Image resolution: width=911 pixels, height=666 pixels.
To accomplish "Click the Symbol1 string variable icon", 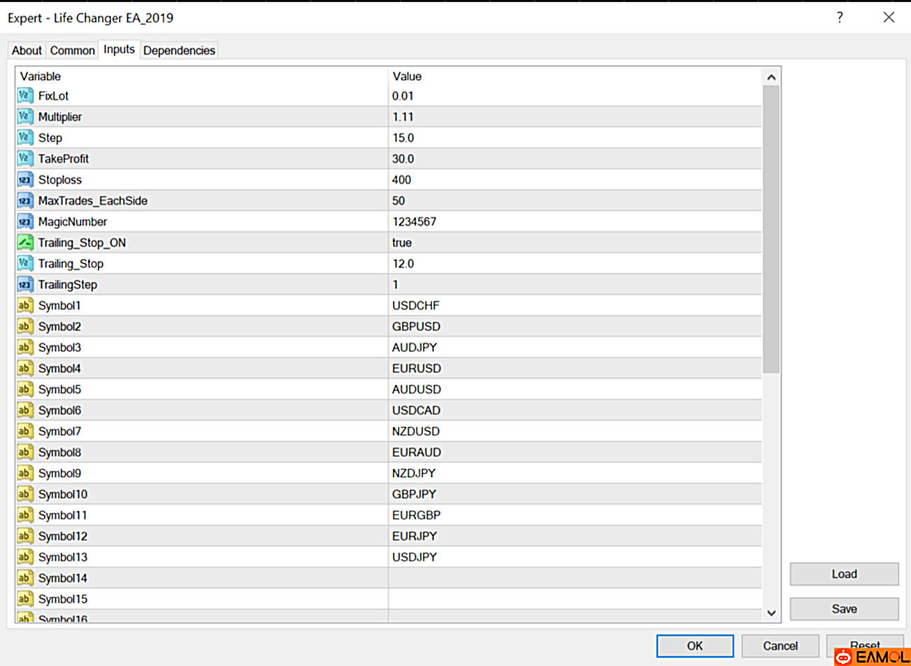I will [x=25, y=305].
